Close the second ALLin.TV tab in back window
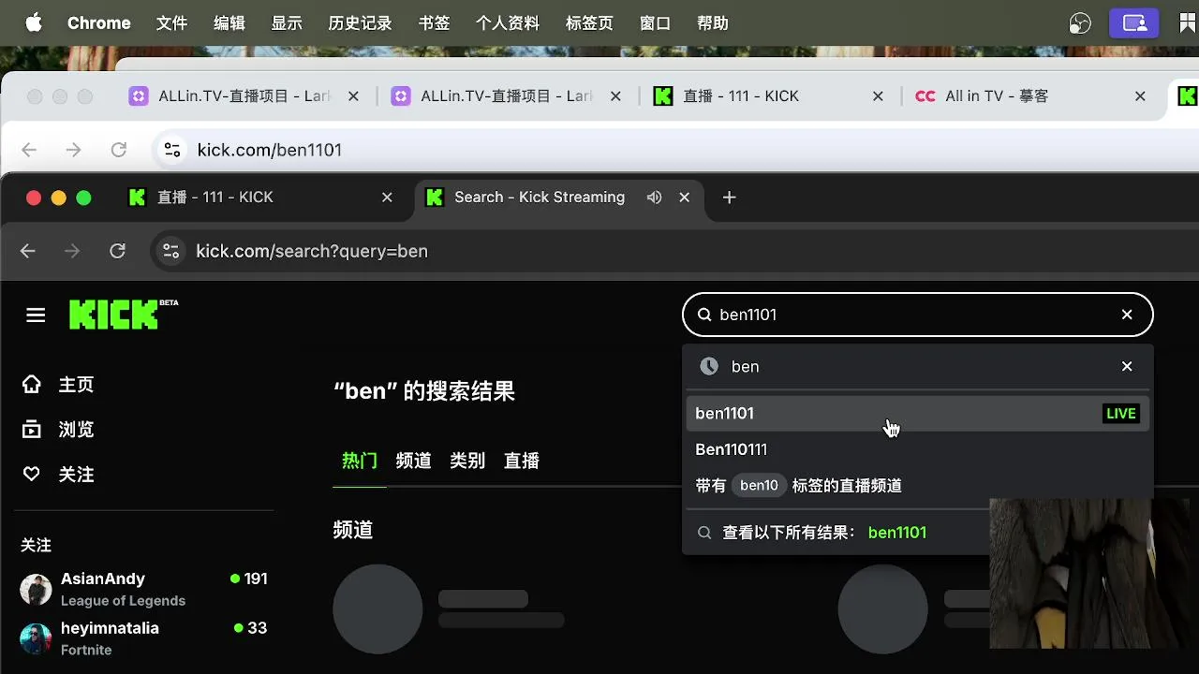Viewport: 1199px width, 674px height. 615,96
